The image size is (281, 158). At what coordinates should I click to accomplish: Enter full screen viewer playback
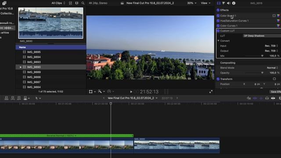211,92
